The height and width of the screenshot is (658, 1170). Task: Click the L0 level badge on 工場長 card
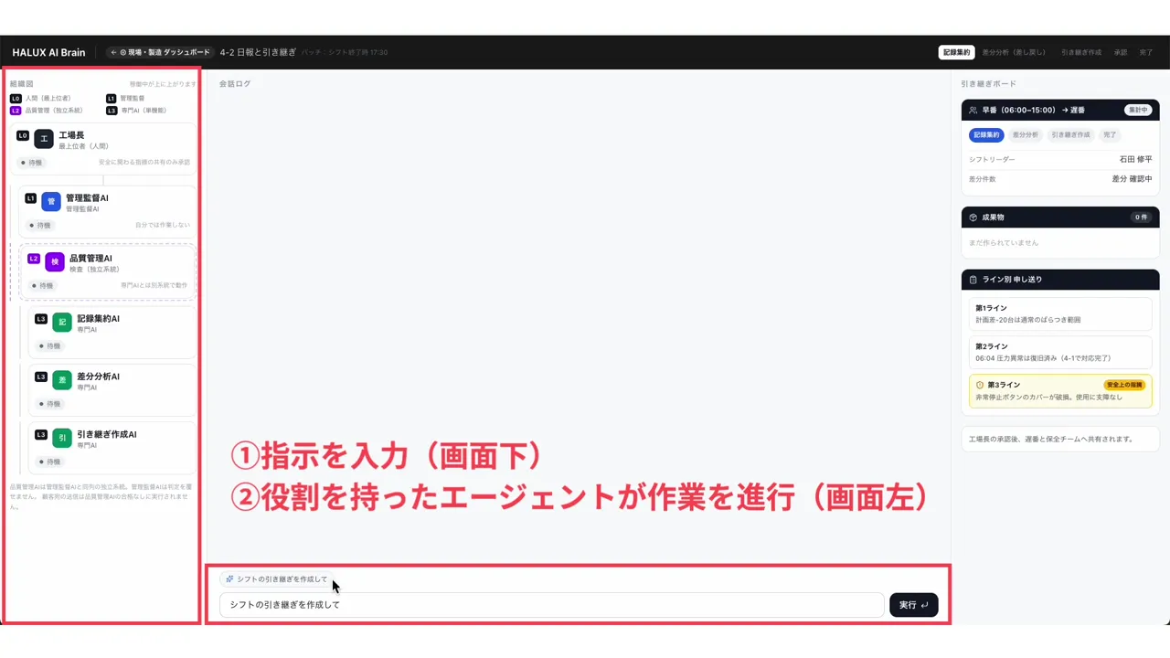tap(23, 135)
